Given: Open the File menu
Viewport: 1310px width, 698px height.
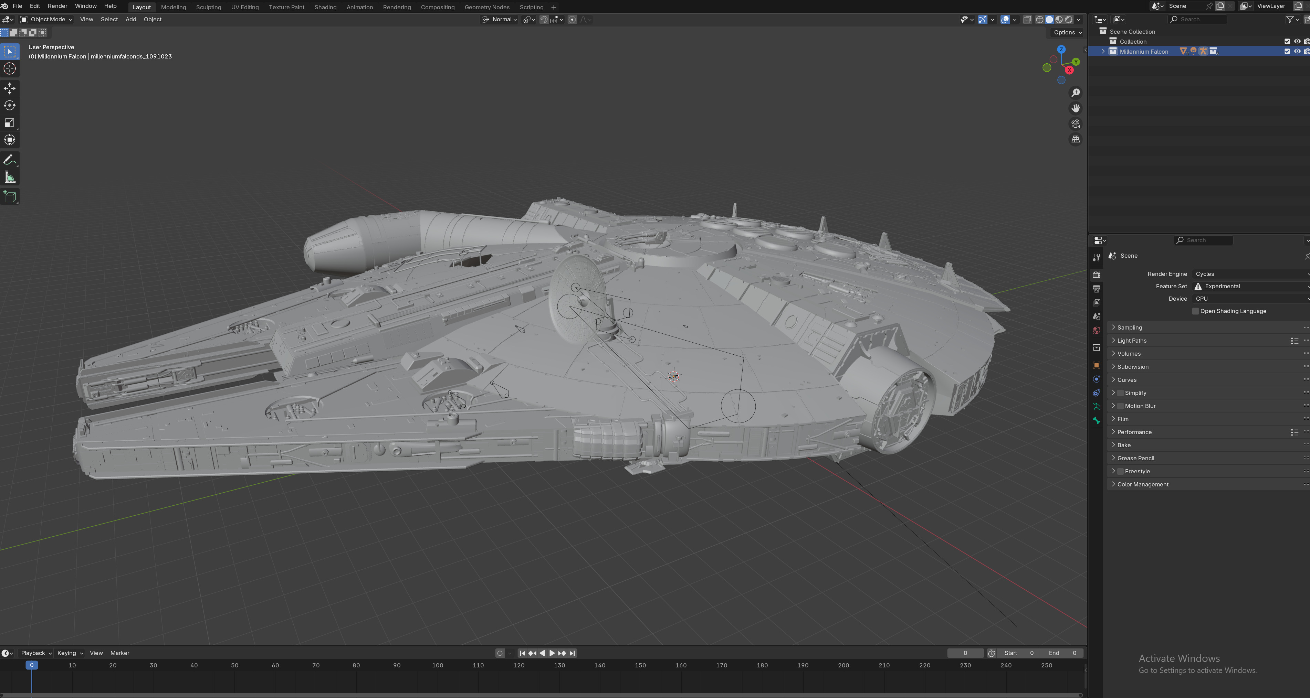Looking at the screenshot, I should (x=17, y=6).
